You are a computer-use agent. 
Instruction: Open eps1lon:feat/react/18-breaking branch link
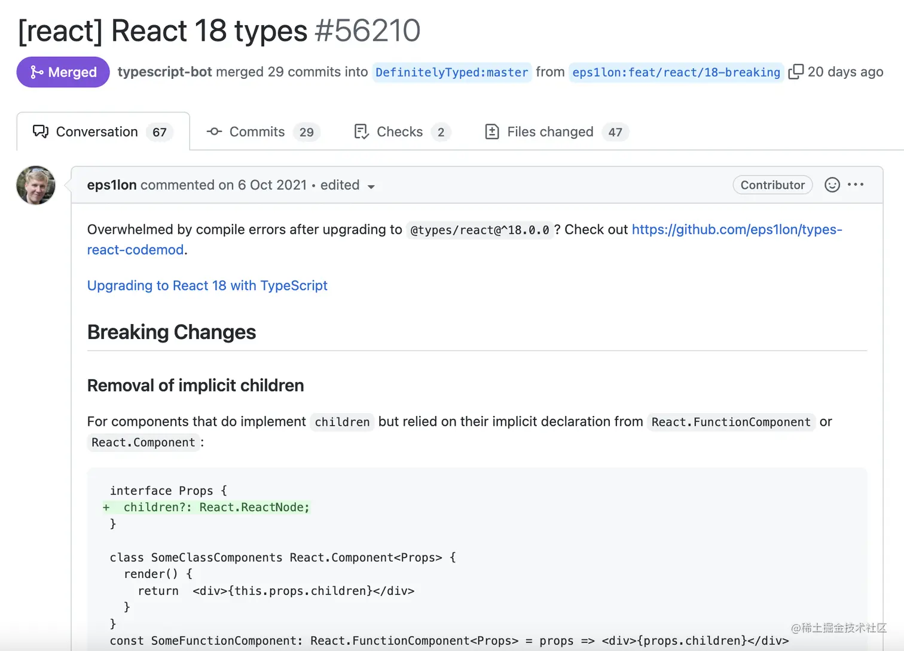676,72
